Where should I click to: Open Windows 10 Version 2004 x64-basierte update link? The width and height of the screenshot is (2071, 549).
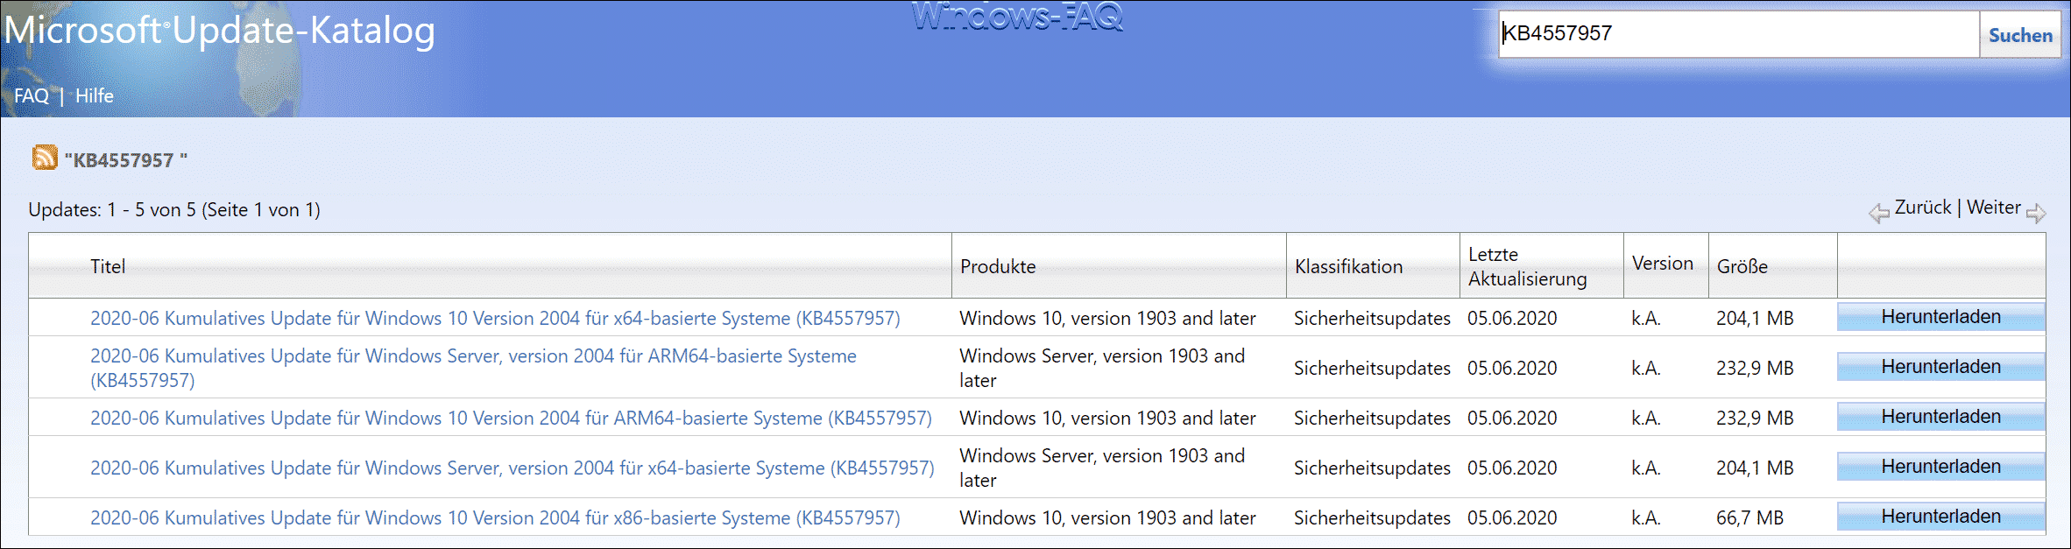click(x=495, y=318)
